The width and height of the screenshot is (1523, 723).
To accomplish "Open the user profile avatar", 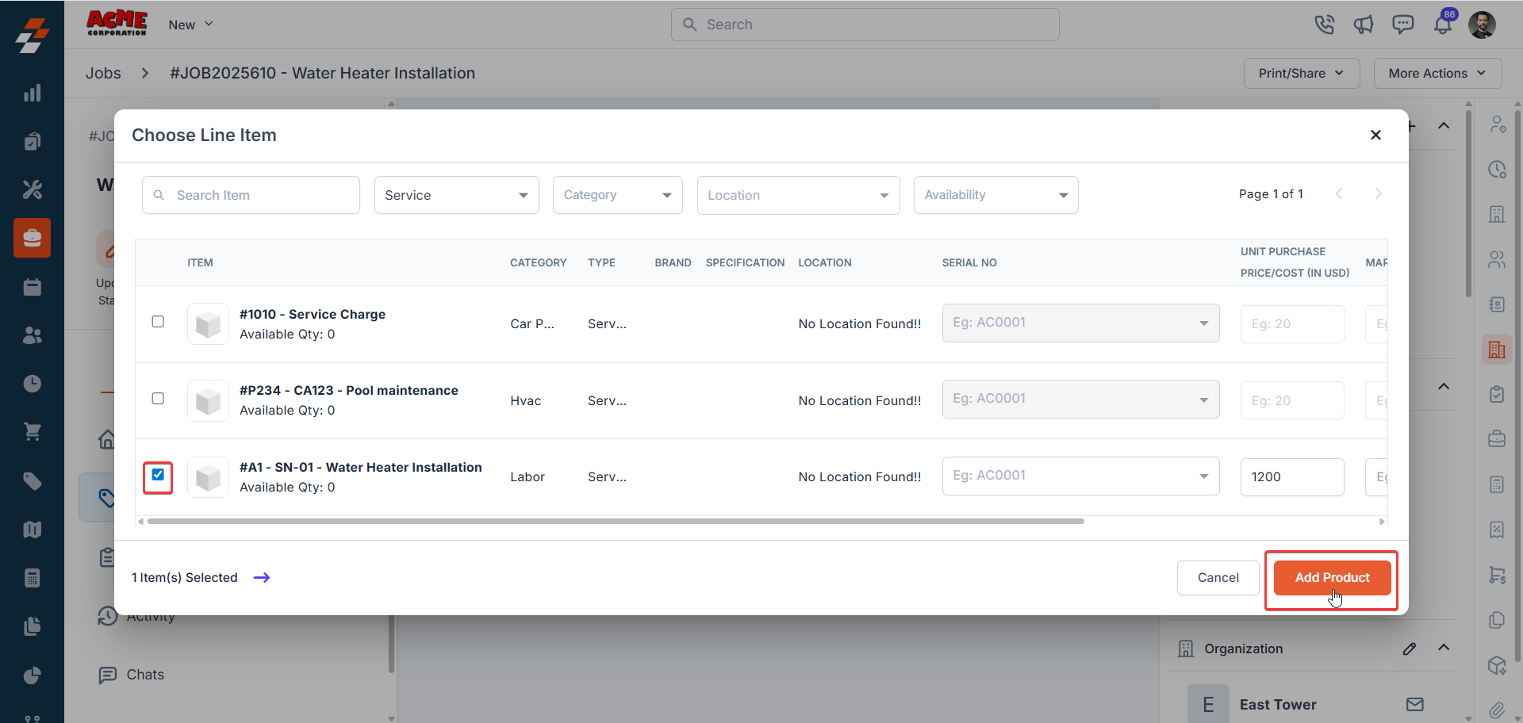I will tap(1482, 25).
